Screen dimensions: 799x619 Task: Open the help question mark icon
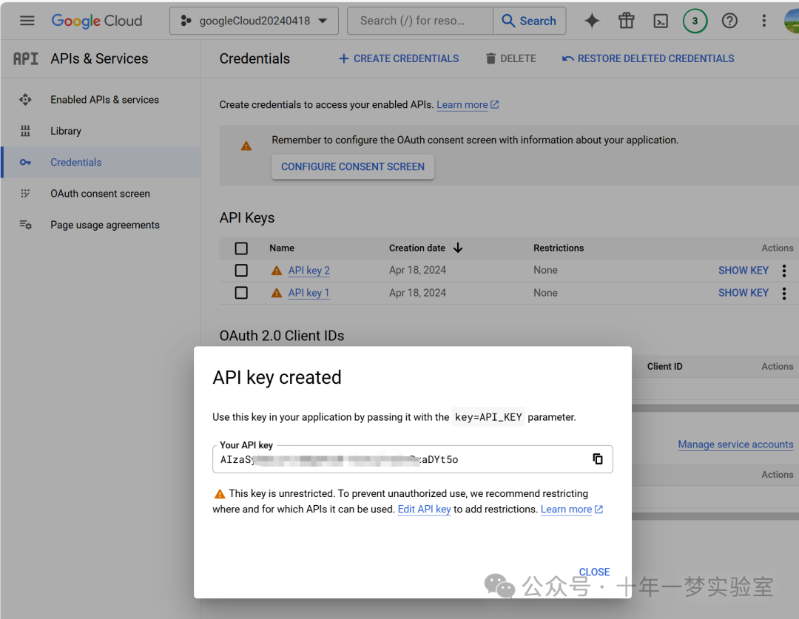click(729, 21)
